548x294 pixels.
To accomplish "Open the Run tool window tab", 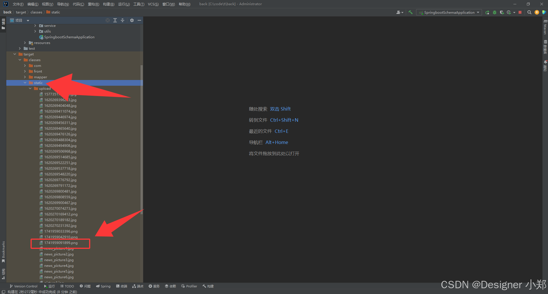I will pyautogui.click(x=49, y=286).
